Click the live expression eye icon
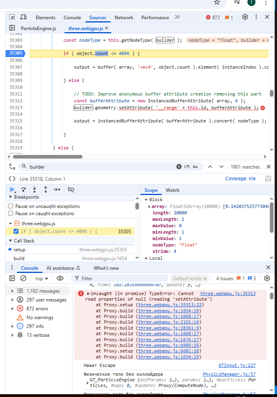This screenshot has width=277, height=397. tap(60, 278)
